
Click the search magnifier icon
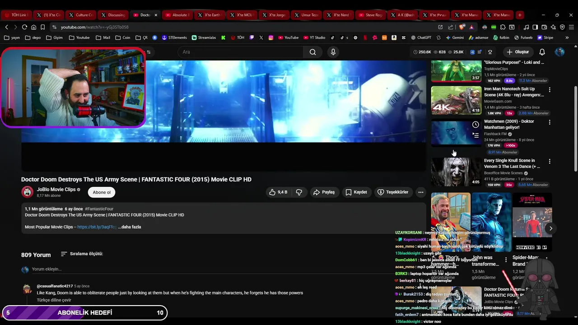pos(312,52)
